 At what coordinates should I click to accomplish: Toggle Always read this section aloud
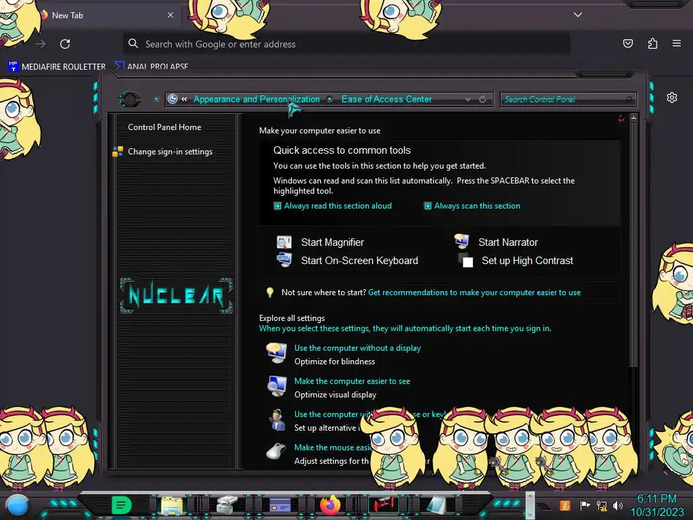click(x=333, y=206)
